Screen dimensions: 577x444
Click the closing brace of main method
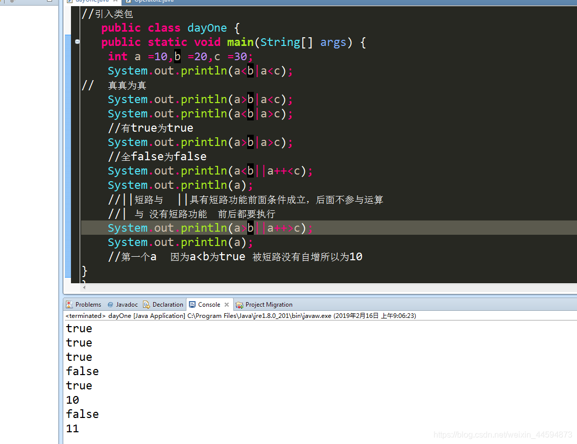pyautogui.click(x=85, y=271)
